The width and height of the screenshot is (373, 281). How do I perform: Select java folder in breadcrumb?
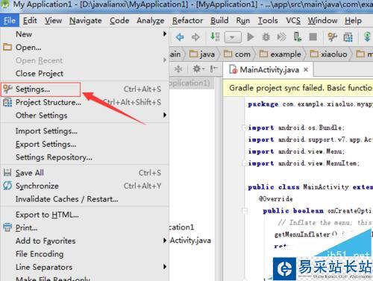pyautogui.click(x=202, y=54)
